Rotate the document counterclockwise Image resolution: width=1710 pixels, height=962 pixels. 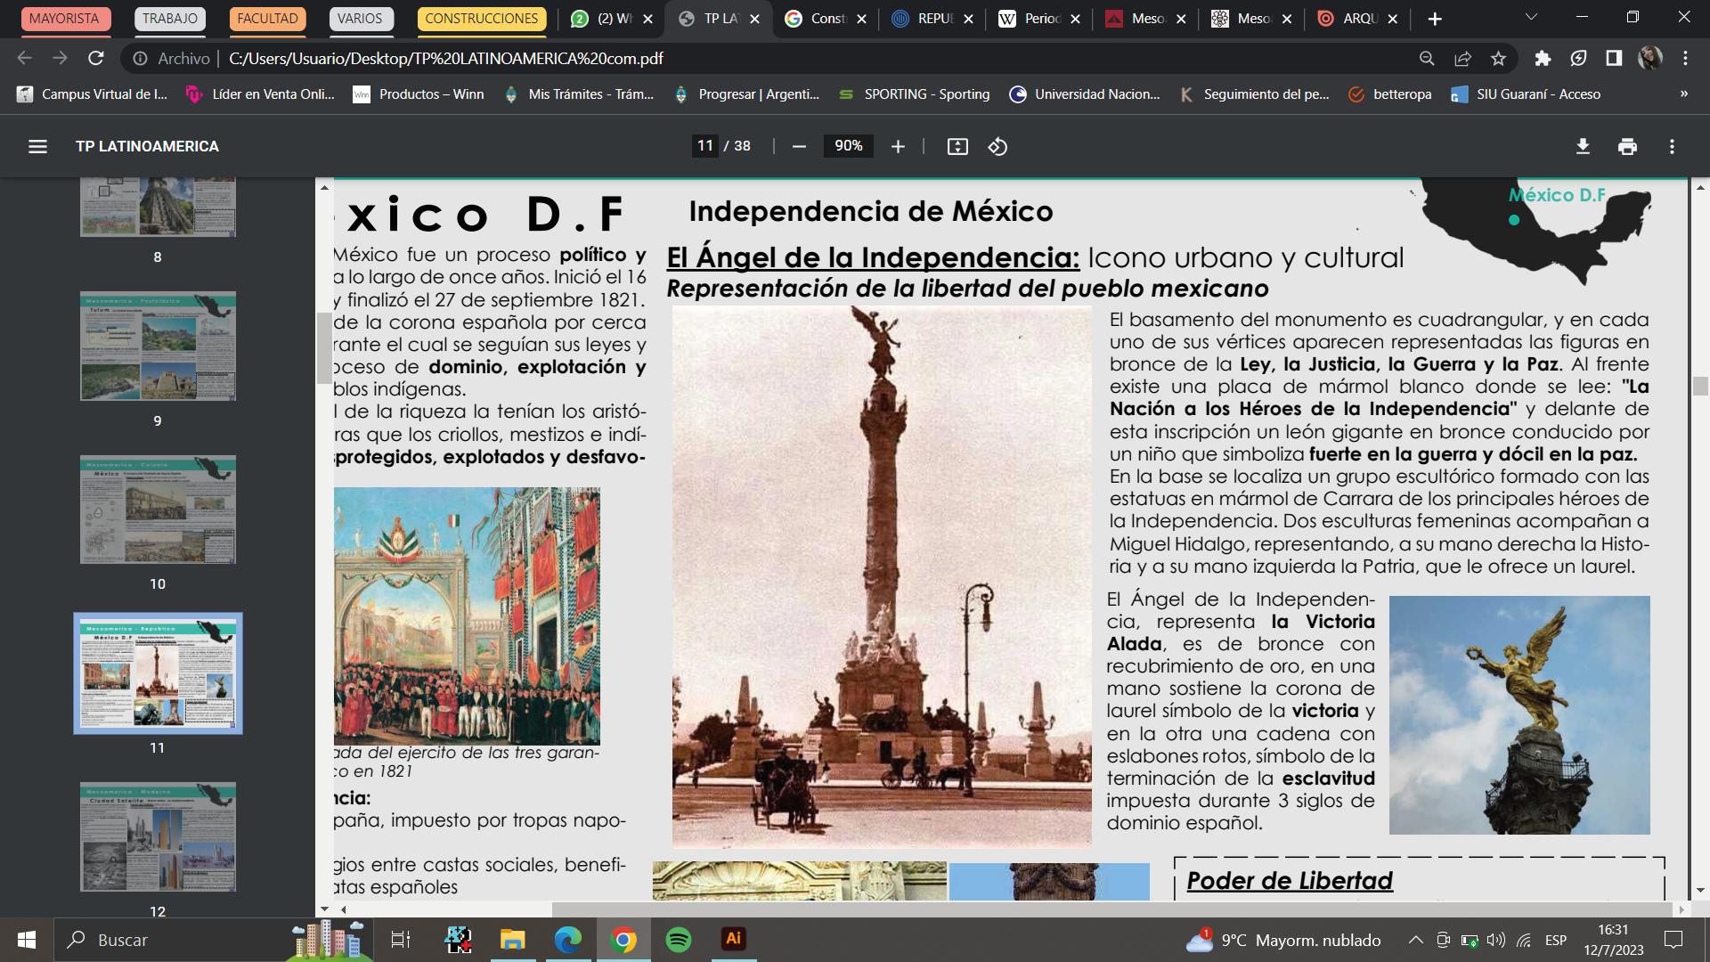(997, 146)
